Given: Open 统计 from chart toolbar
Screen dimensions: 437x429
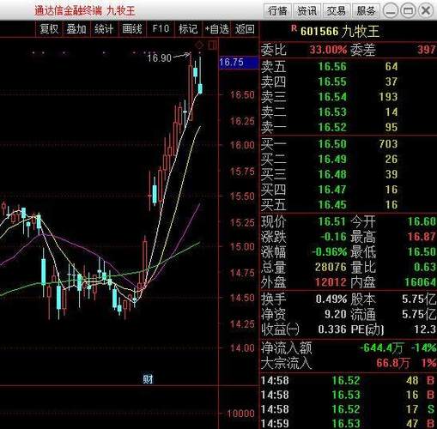Looking at the screenshot, I should [104, 29].
